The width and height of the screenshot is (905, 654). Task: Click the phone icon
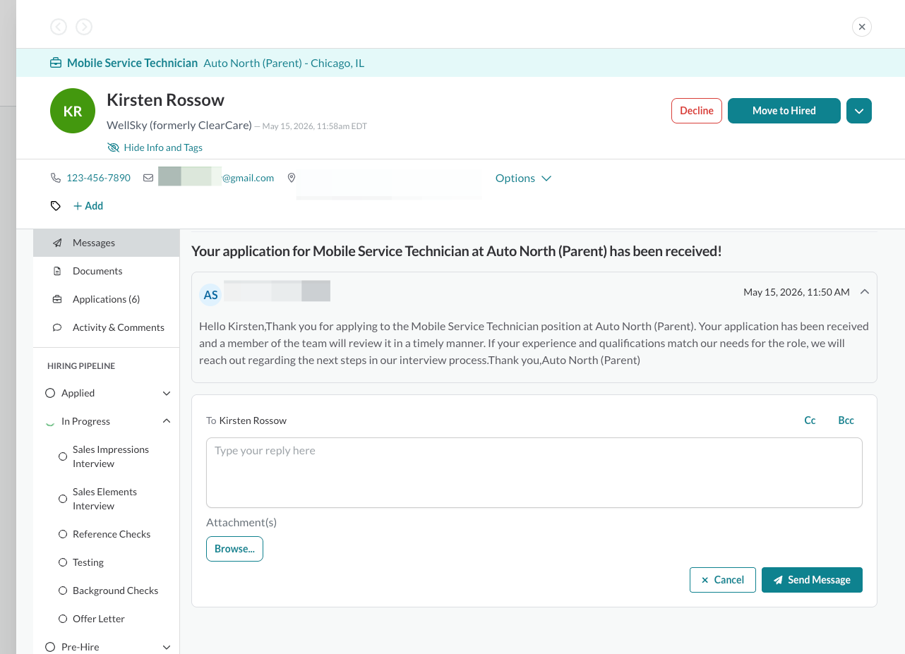pyautogui.click(x=56, y=178)
